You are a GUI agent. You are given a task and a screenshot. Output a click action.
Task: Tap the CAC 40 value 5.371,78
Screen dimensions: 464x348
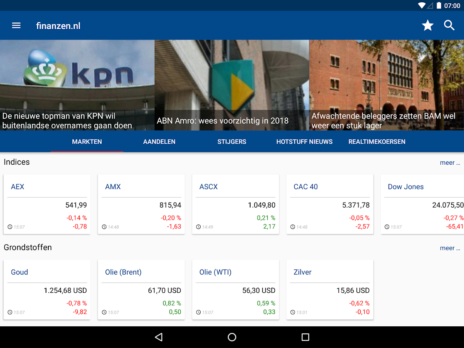tap(356, 205)
